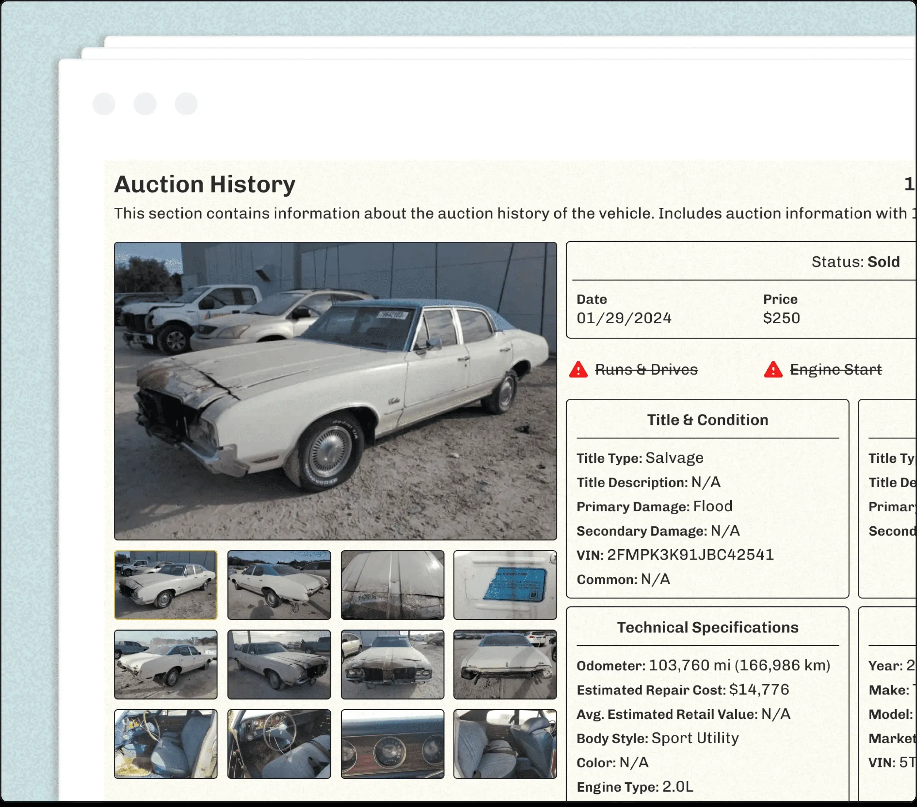The height and width of the screenshot is (807, 917).
Task: Select the driver seat interior thumbnail
Action: coord(166,744)
